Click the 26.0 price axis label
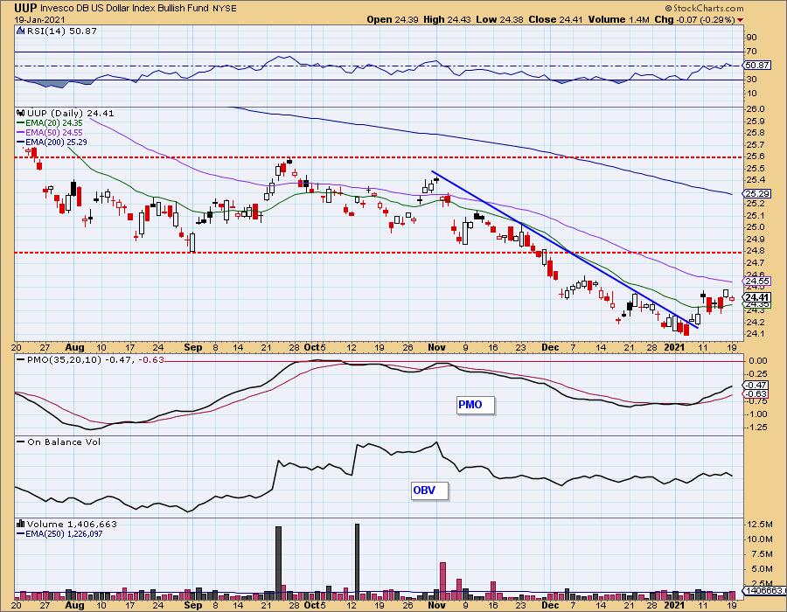Screen dimensions: 787x612 (x=755, y=109)
